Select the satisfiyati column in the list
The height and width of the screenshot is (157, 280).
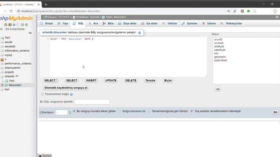click(x=220, y=50)
